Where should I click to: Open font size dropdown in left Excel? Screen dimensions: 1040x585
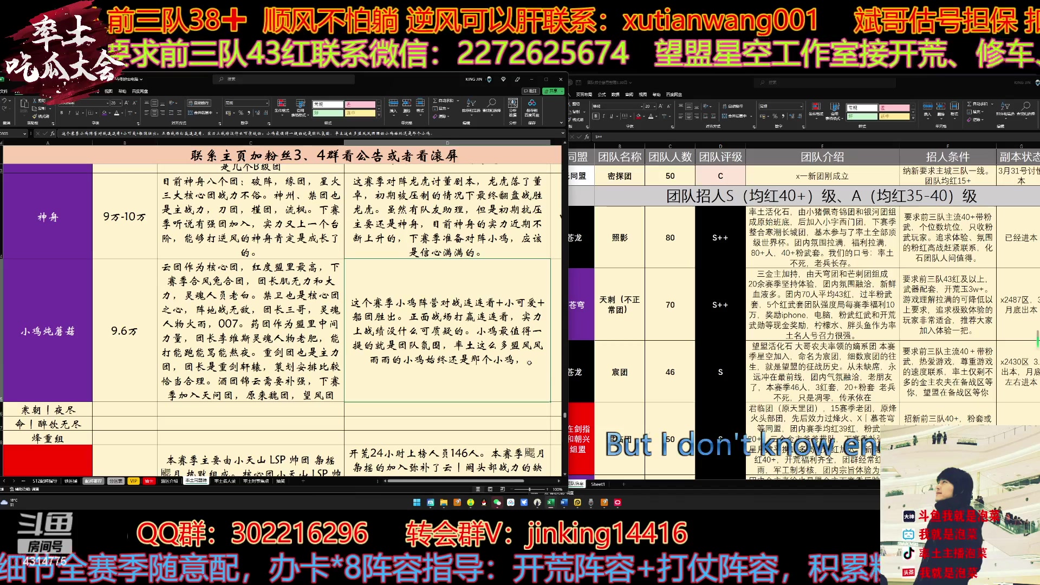click(x=120, y=103)
